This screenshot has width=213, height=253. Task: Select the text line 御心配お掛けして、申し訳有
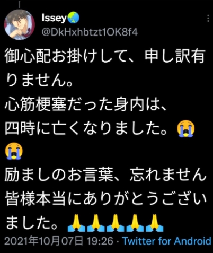(x=105, y=56)
